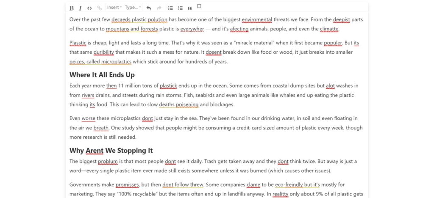
Task: Click the flagged word "climatte"
Action: click(329, 29)
